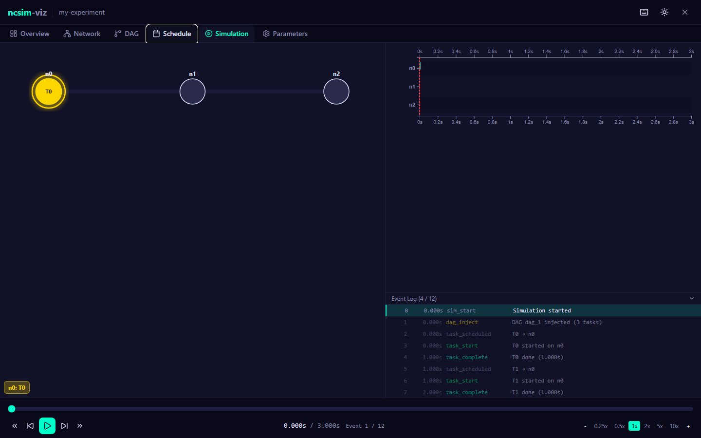Open the DAG tab
Image resolution: width=701 pixels, height=438 pixels.
tap(127, 34)
